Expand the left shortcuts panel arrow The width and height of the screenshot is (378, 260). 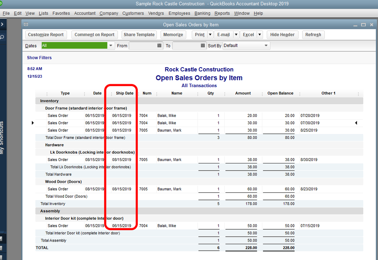click(x=2, y=24)
